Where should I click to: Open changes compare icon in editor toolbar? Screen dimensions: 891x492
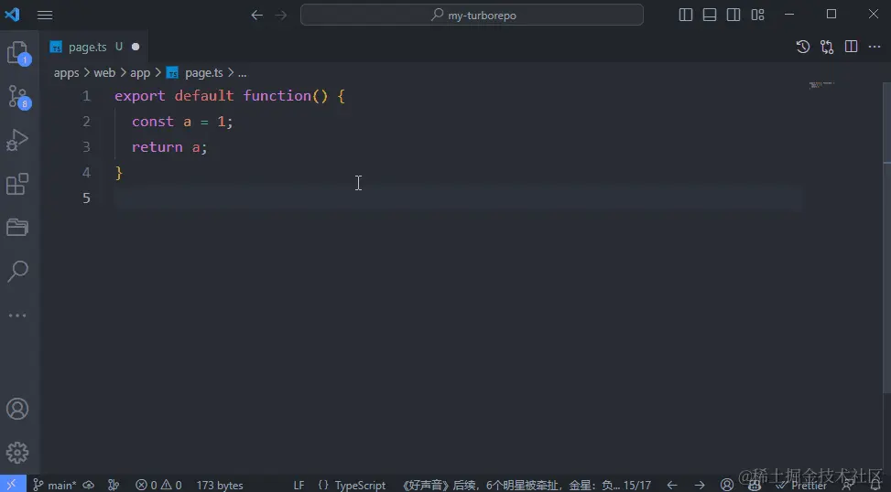pyautogui.click(x=828, y=48)
